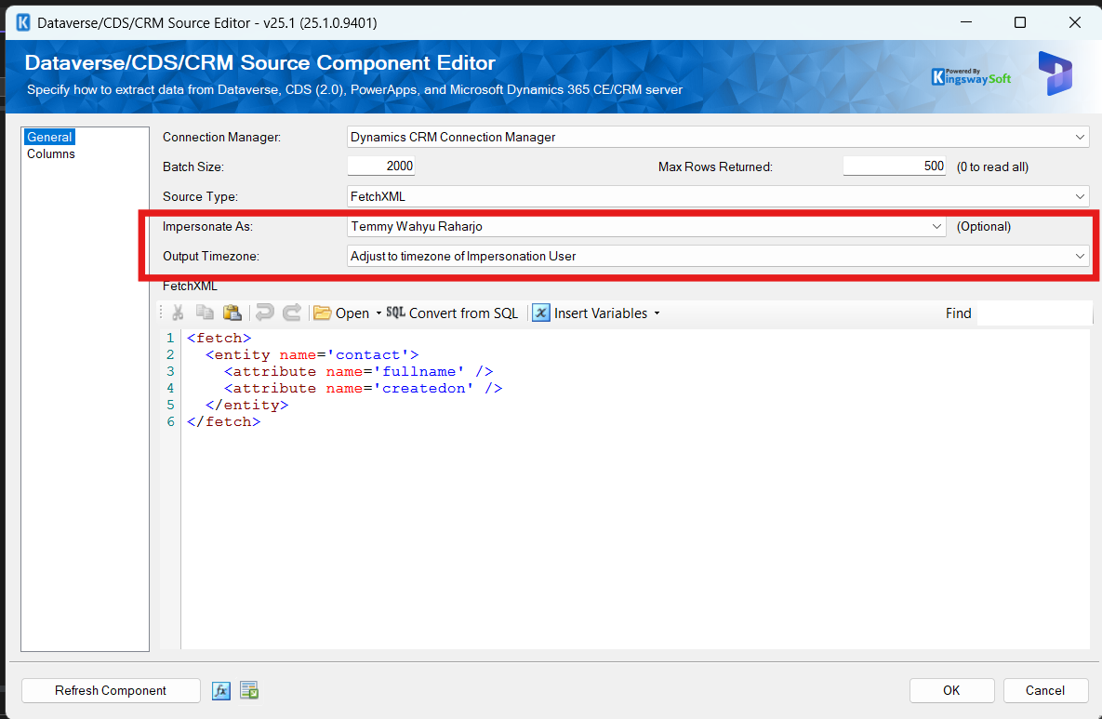Open the Source Type dropdown
The height and width of the screenshot is (719, 1102).
pos(1080,197)
